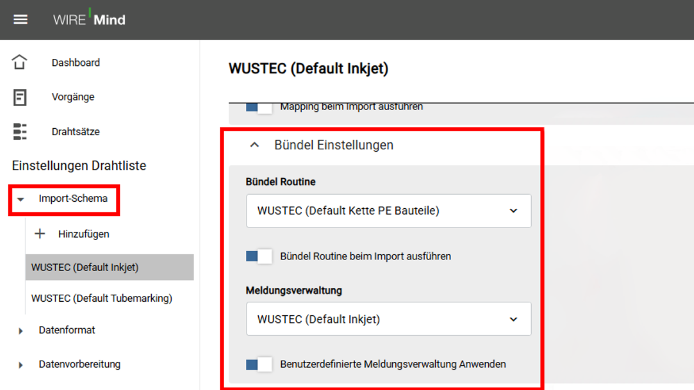The height and width of the screenshot is (390, 694).
Task: Open the Meldungsverwaltung dropdown
Action: 389,319
